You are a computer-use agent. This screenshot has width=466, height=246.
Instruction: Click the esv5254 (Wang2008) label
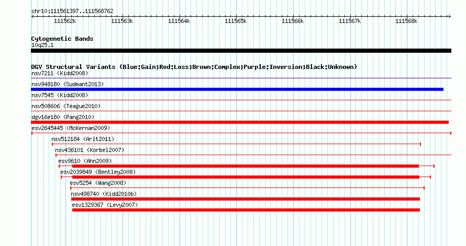(x=98, y=183)
